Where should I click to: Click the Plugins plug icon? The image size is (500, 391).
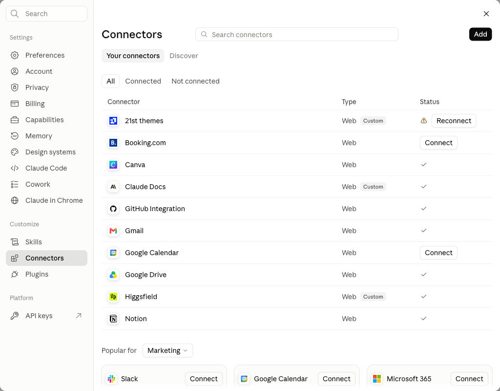[15, 274]
